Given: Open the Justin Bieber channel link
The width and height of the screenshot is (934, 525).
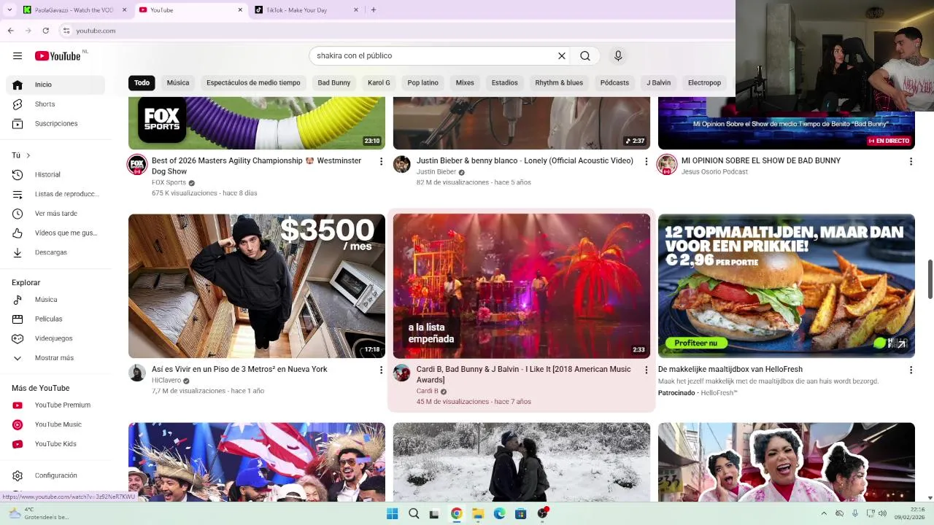Looking at the screenshot, I should [436, 172].
